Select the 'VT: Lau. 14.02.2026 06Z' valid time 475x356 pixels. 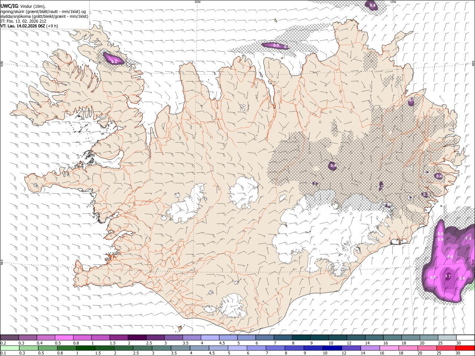23,26
